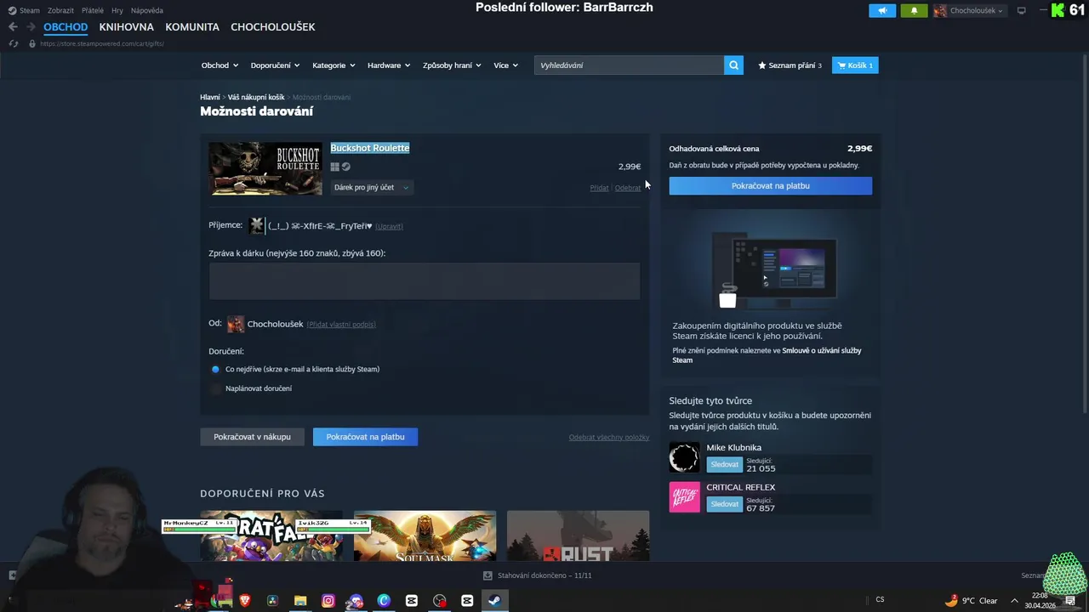Click the Hlavní breadcrumb link
The height and width of the screenshot is (612, 1089).
[210, 98]
